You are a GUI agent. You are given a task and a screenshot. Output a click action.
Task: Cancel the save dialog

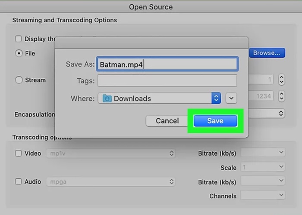(x=167, y=121)
